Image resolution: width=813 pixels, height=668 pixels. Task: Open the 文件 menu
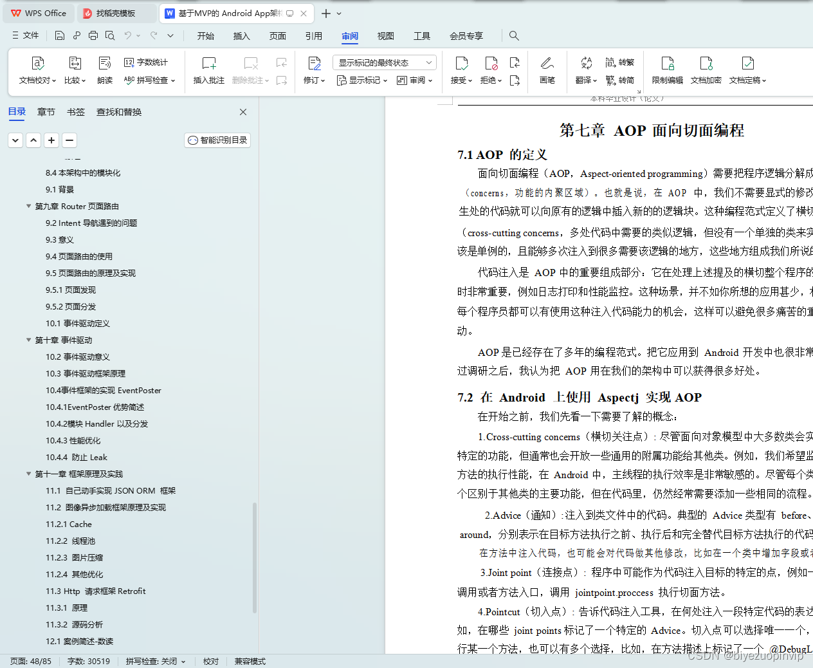[26, 35]
